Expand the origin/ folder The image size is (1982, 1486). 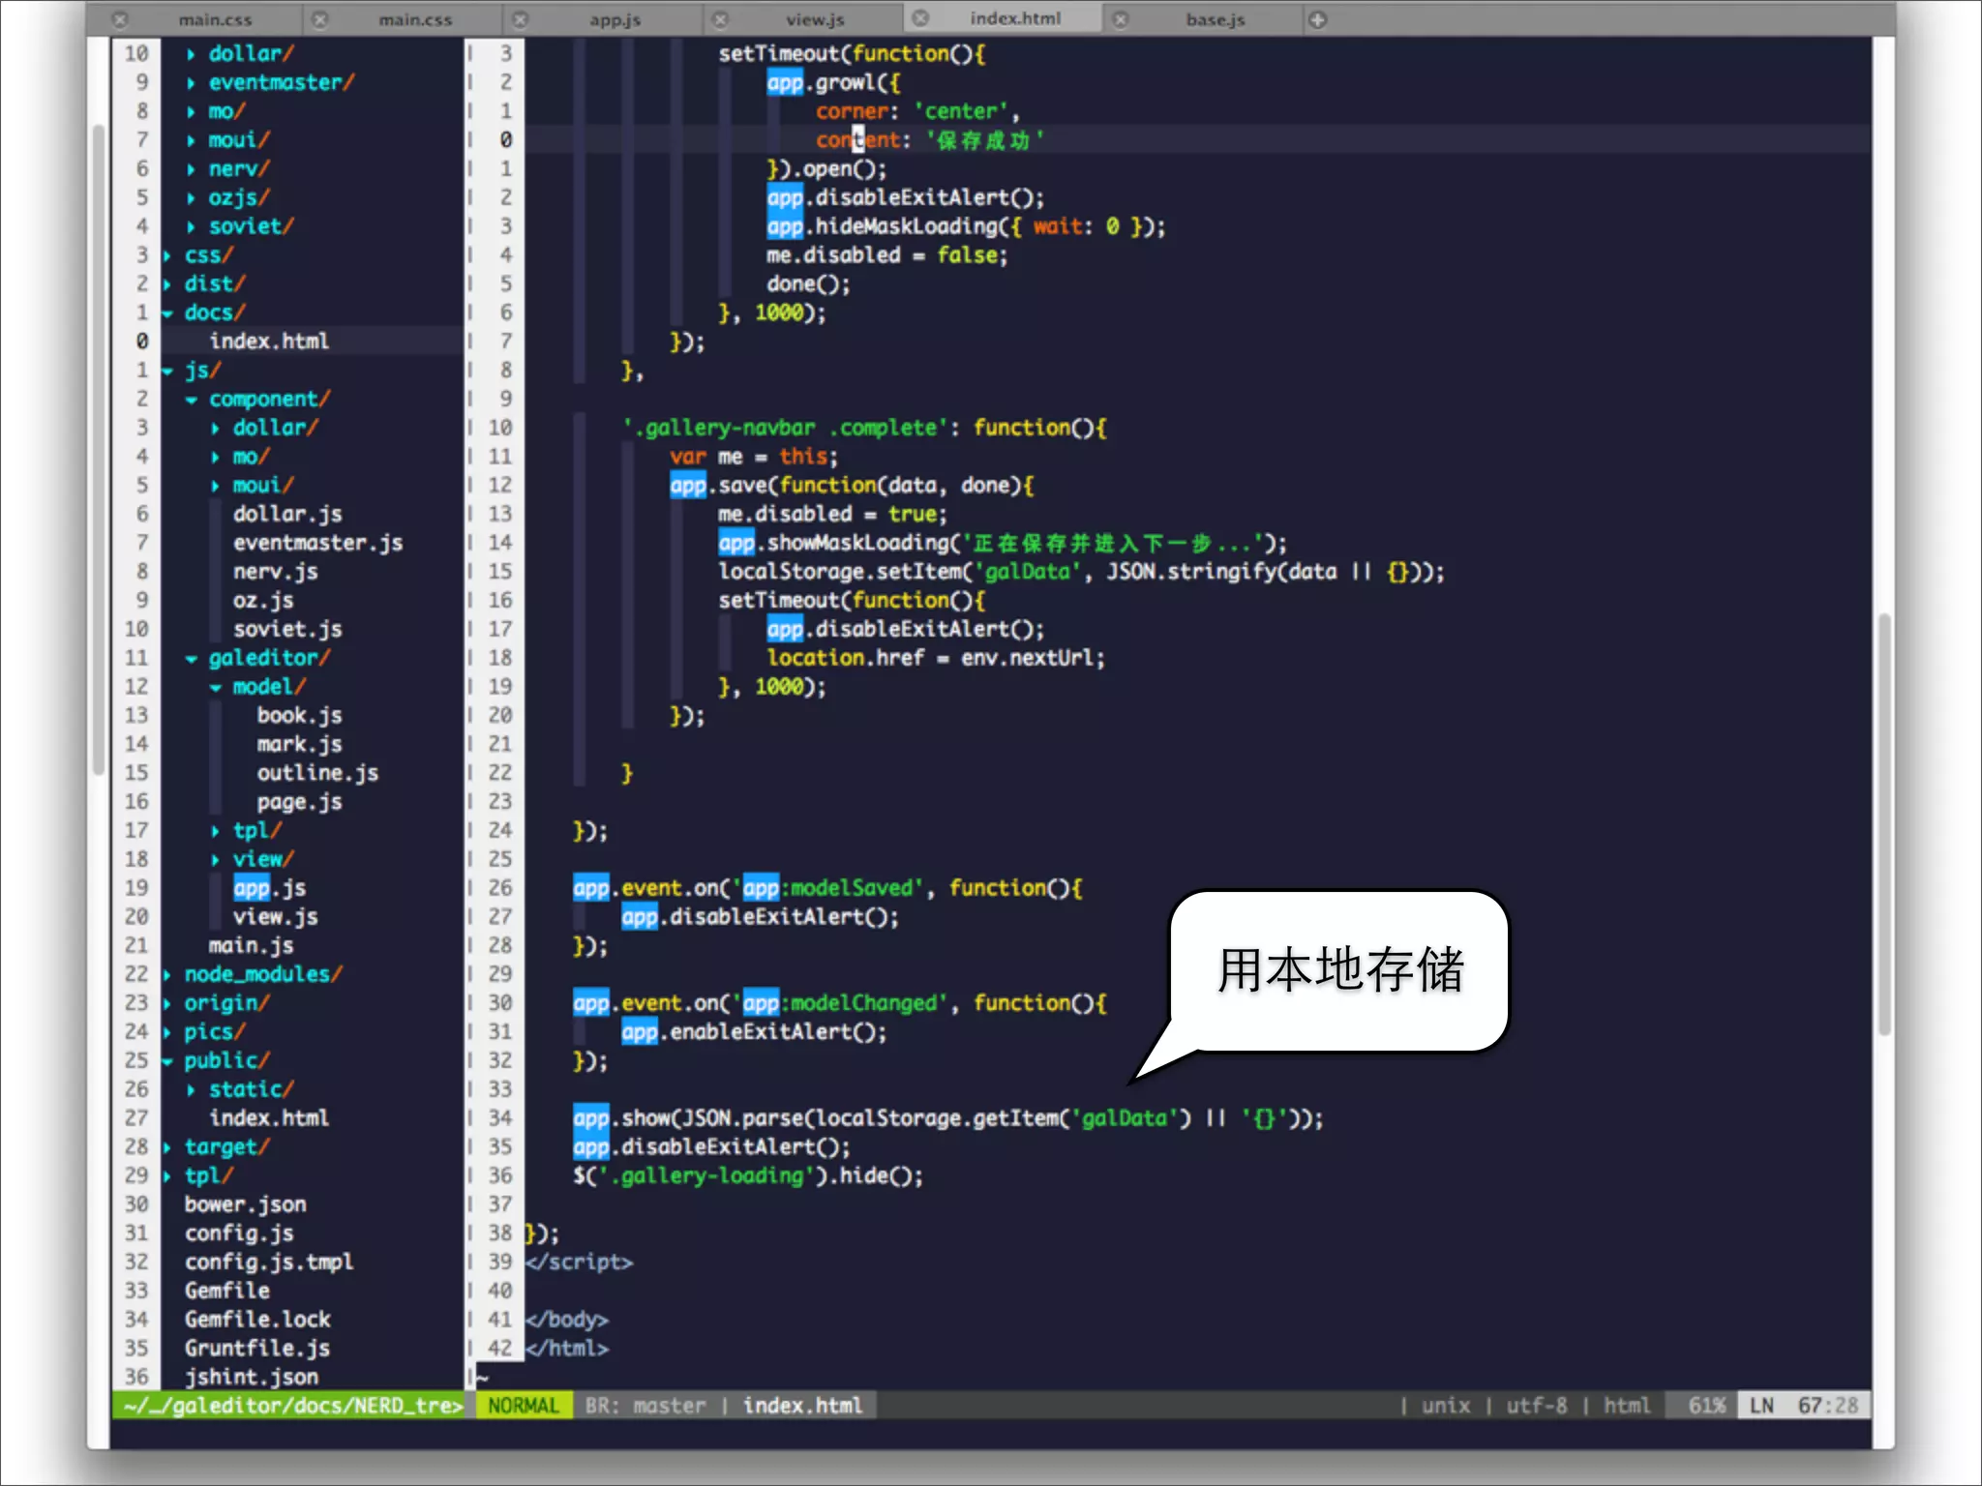[167, 1003]
